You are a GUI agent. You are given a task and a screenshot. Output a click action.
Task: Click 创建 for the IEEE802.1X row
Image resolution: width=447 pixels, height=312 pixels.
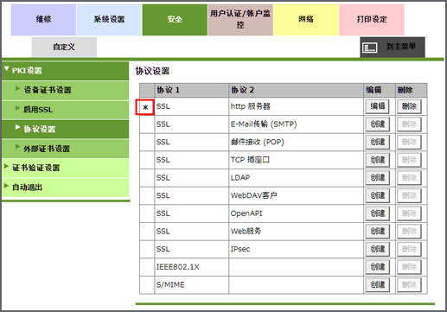click(378, 267)
